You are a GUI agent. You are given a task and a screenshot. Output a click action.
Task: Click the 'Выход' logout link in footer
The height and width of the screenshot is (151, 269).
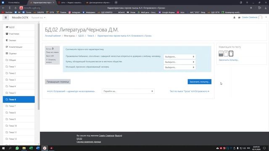119,135
